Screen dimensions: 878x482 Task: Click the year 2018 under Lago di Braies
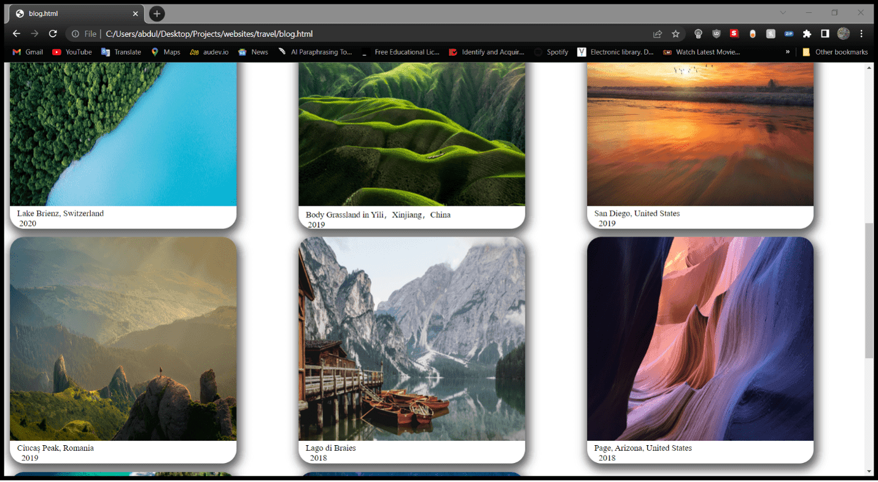[x=318, y=458]
